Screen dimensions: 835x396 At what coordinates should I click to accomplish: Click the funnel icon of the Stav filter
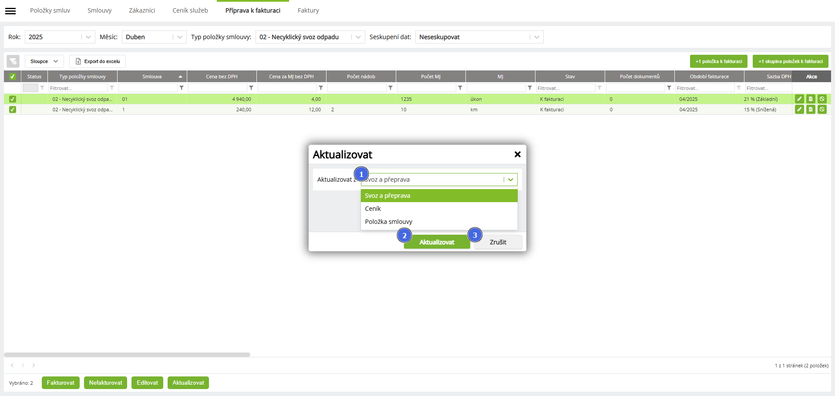[x=599, y=88]
